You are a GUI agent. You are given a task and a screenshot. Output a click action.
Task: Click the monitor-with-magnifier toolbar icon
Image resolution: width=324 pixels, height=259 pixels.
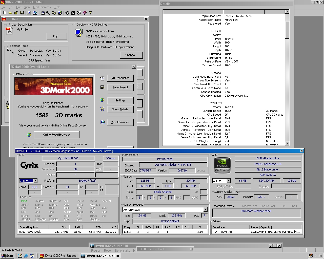(35, 13)
